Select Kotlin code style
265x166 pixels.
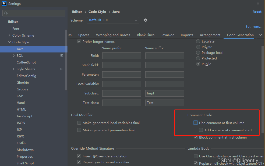(x=21, y=143)
